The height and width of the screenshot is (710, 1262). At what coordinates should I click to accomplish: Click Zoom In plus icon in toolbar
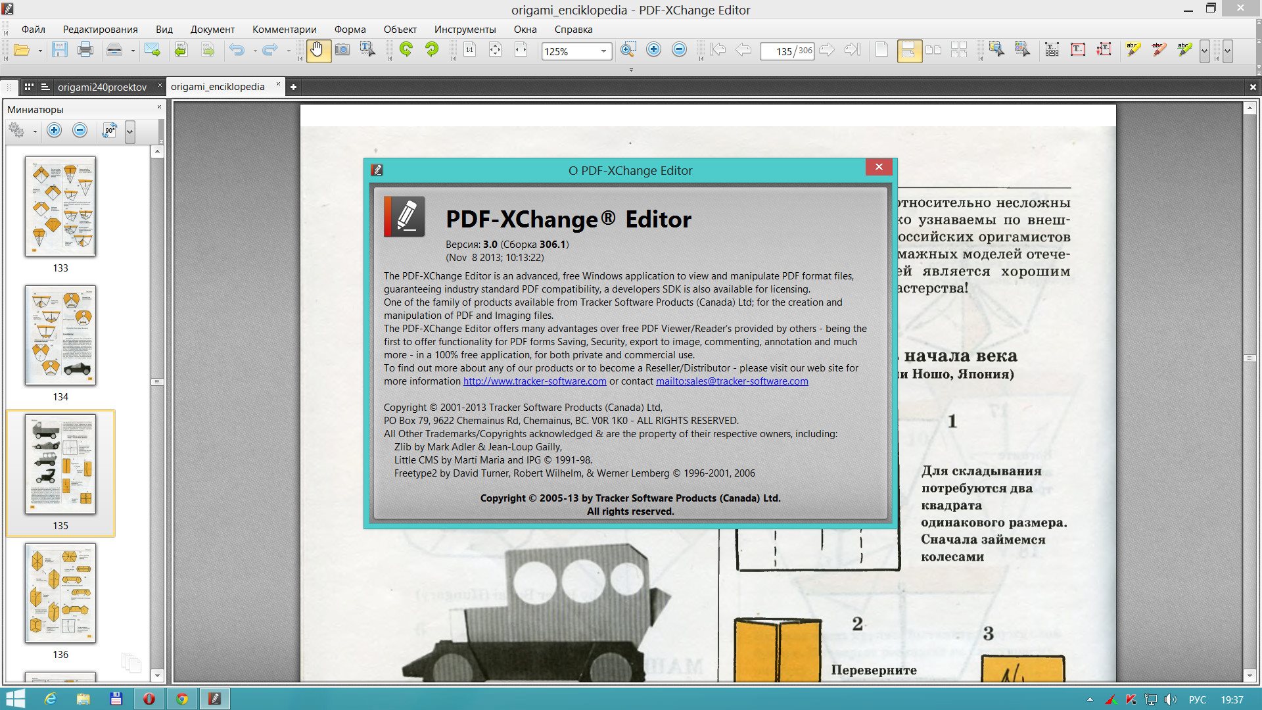click(x=653, y=51)
